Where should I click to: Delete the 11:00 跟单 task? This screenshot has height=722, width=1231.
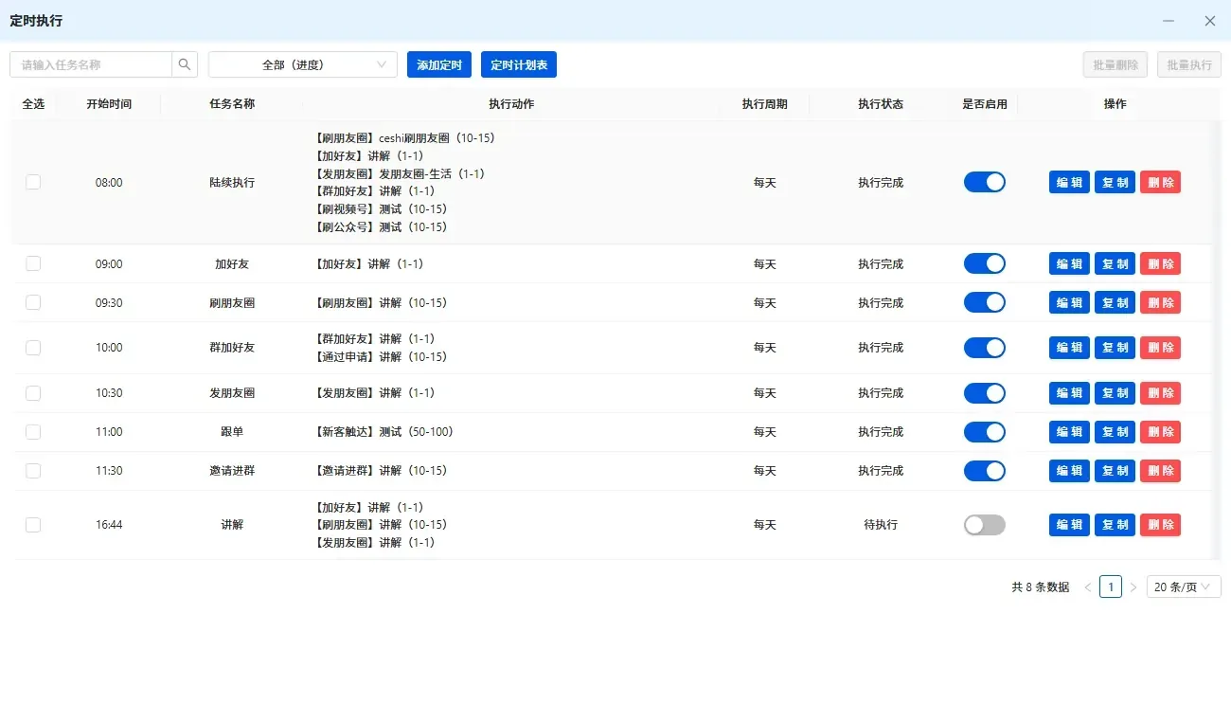(x=1160, y=431)
